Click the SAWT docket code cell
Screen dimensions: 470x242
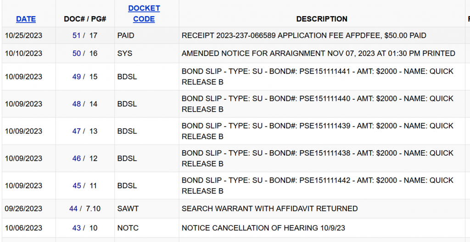tap(128, 208)
